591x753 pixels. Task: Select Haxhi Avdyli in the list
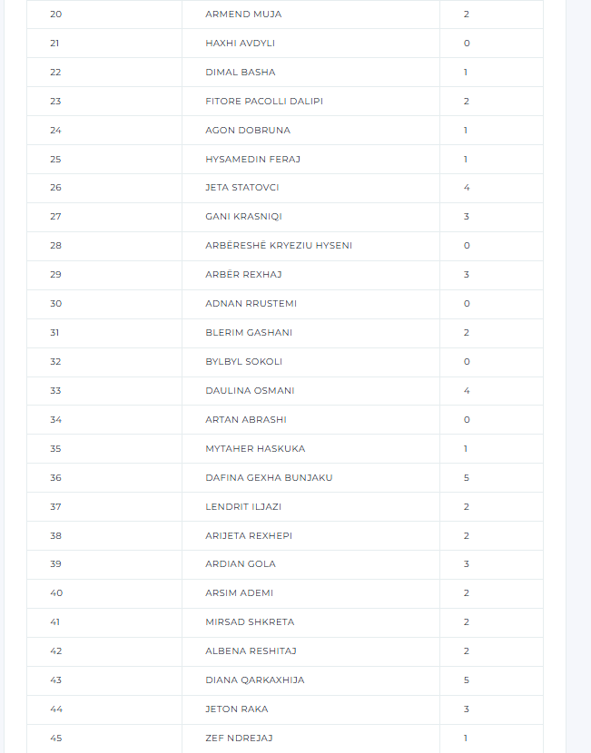point(241,44)
